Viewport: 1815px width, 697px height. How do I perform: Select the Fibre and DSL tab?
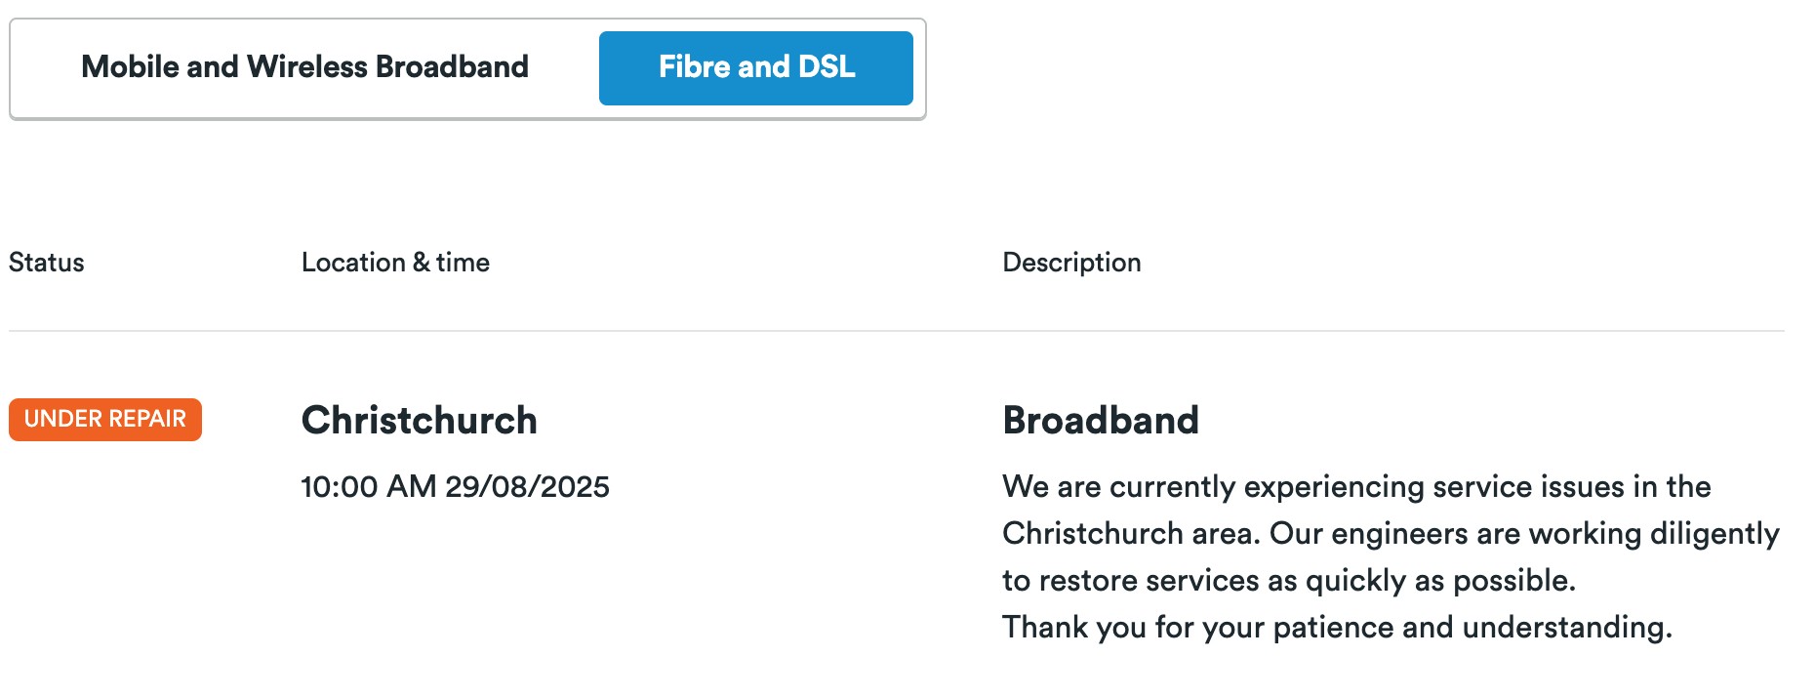(756, 67)
